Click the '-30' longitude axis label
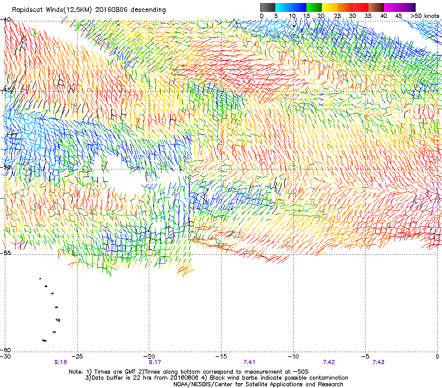The width and height of the screenshot is (442, 388). coord(5,356)
